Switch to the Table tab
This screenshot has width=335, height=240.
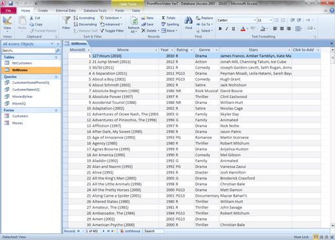136,10
